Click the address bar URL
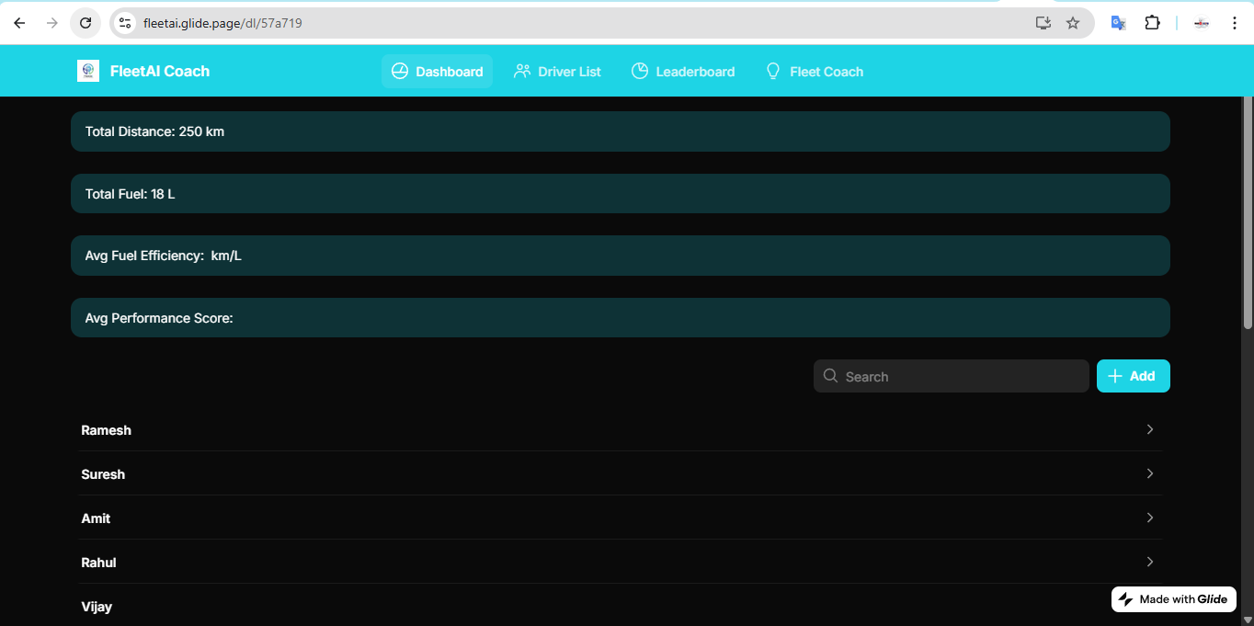This screenshot has width=1254, height=626. tap(222, 23)
